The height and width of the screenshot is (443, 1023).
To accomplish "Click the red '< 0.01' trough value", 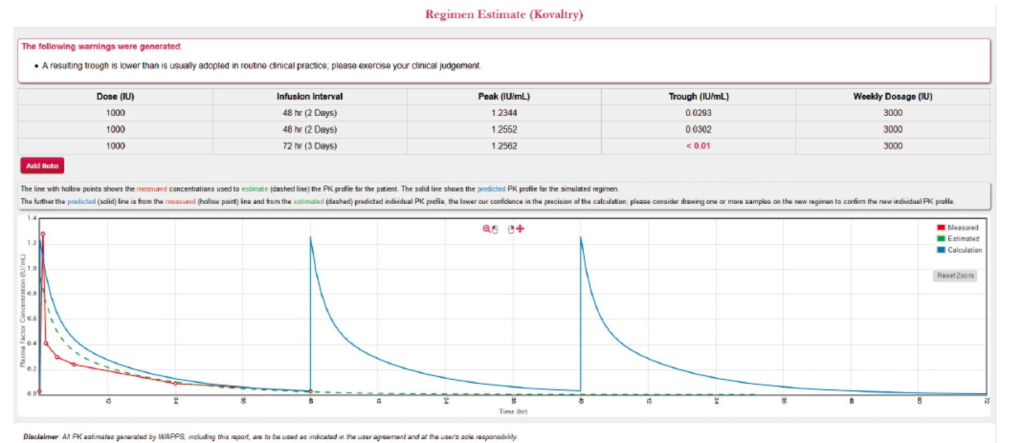I will (698, 146).
